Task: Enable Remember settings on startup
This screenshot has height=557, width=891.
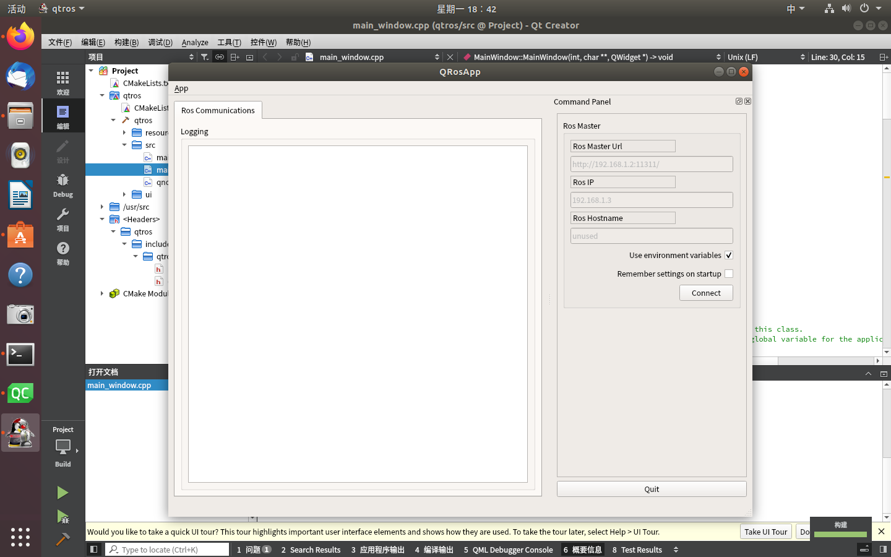Action: [728, 274]
